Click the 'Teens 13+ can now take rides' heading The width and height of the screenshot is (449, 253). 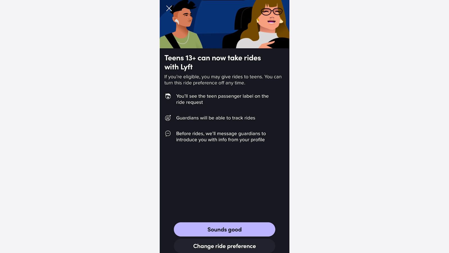[x=212, y=62]
